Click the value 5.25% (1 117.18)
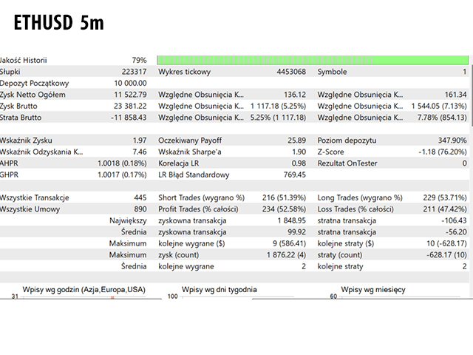 (278, 118)
